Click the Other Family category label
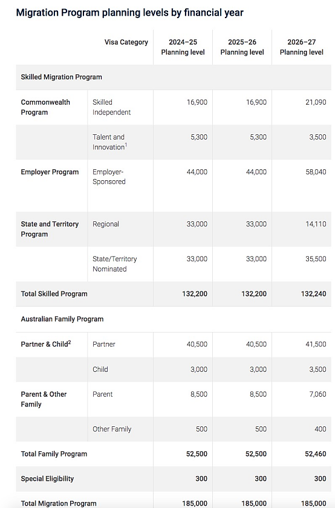 [112, 429]
